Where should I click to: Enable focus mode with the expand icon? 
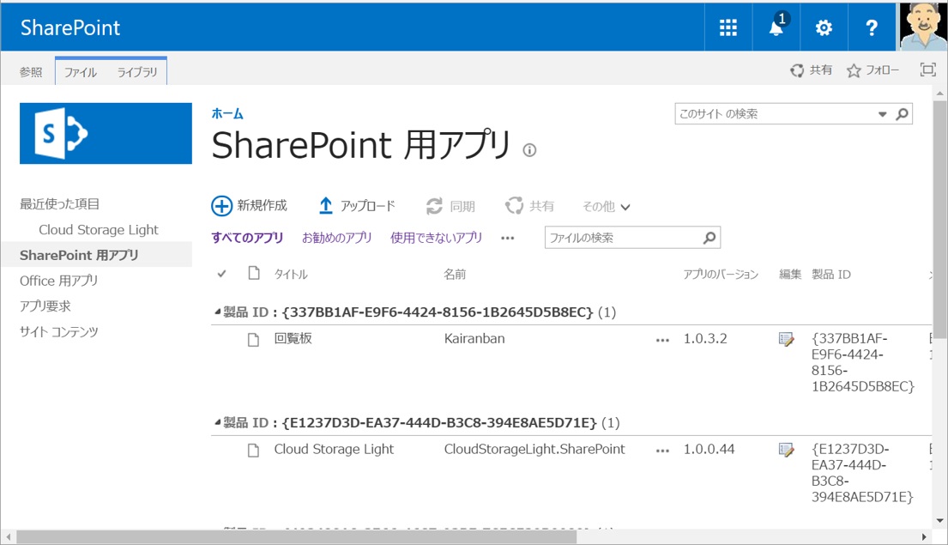(927, 70)
